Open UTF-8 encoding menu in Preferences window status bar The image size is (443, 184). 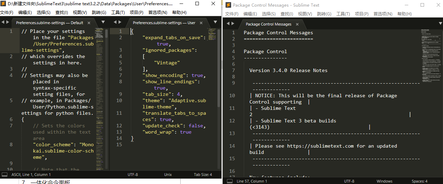coord(133,174)
